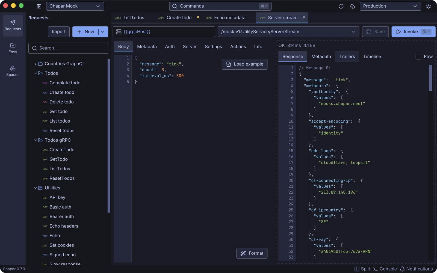Click the Format button
Image resolution: width=437 pixels, height=273 pixels.
pyautogui.click(x=252, y=253)
